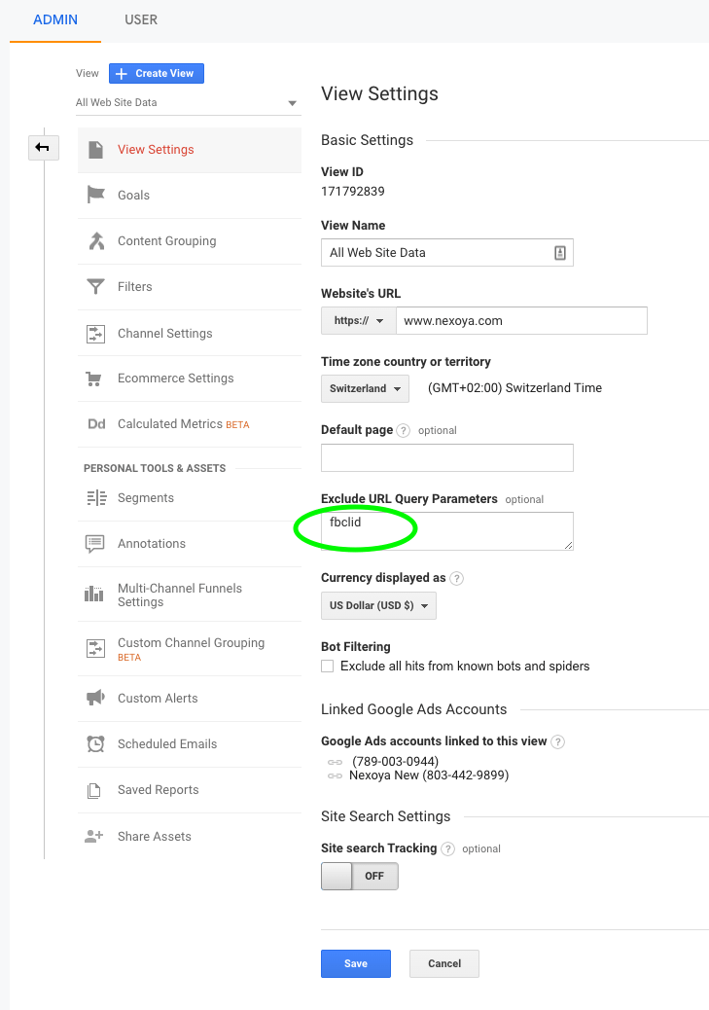709x1010 pixels.
Task: Open Multi-Channel Funnels chart icon
Action: pyautogui.click(x=94, y=594)
